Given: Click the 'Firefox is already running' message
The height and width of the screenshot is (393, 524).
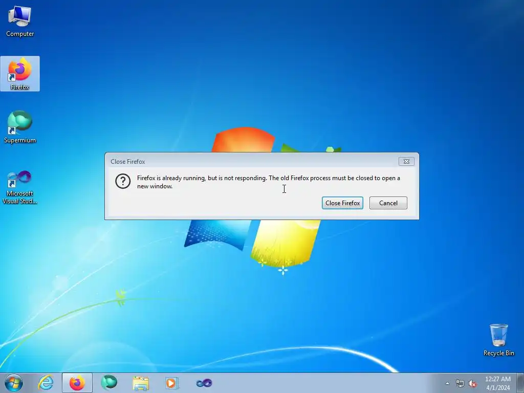Looking at the screenshot, I should click(x=268, y=182).
